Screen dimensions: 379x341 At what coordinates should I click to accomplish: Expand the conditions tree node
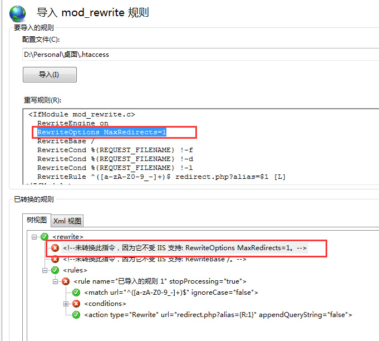pyautogui.click(x=66, y=304)
